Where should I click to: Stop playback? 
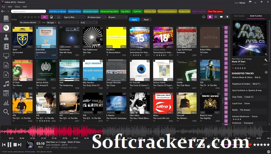point(15,145)
